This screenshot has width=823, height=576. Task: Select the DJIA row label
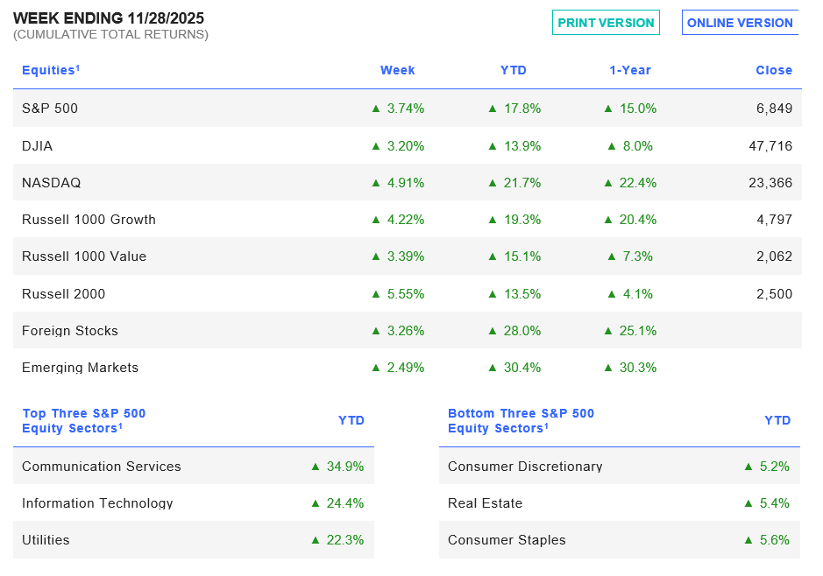[x=38, y=145]
